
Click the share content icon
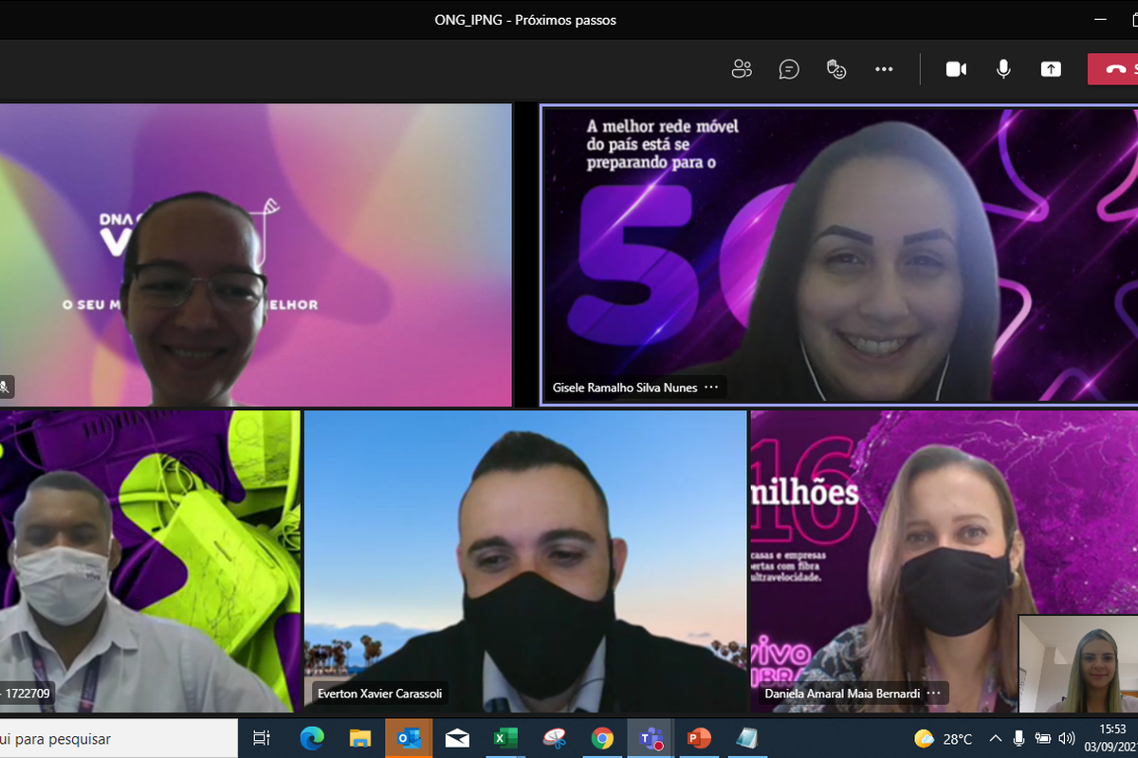pos(1051,69)
